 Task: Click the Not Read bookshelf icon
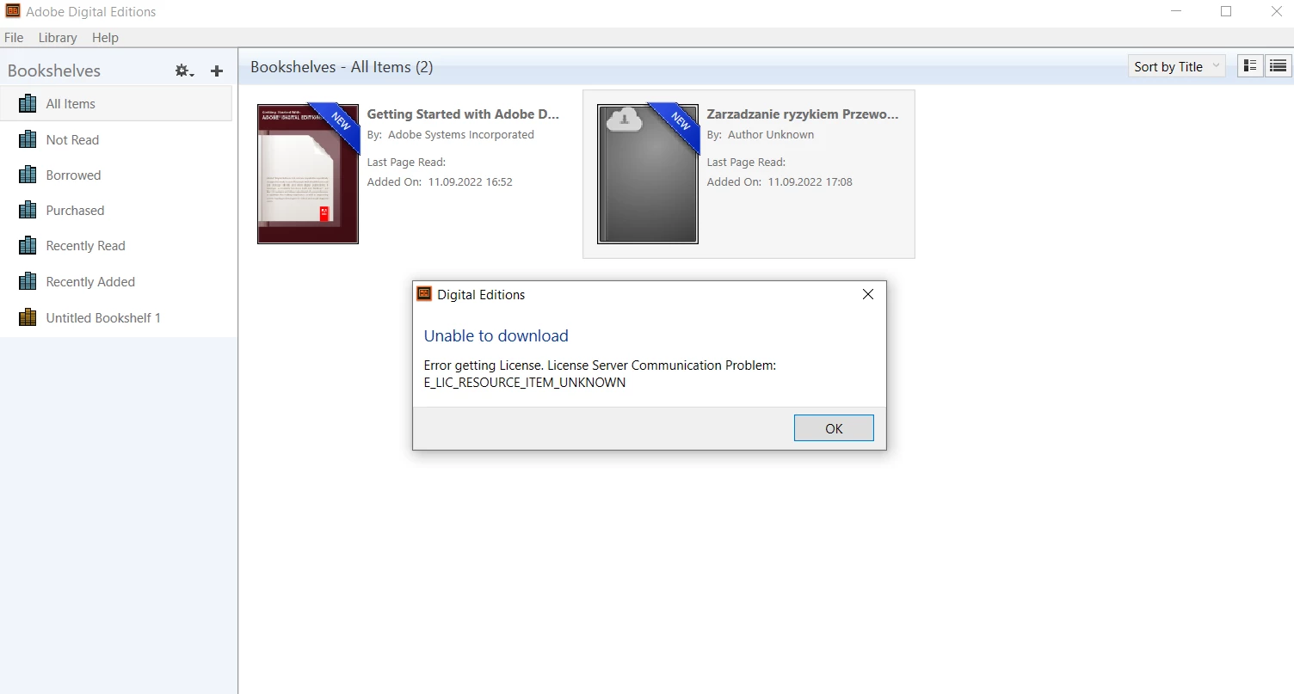pyautogui.click(x=28, y=139)
